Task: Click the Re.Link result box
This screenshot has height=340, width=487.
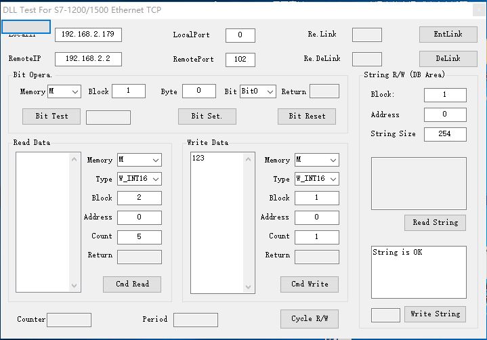Action: [x=367, y=35]
